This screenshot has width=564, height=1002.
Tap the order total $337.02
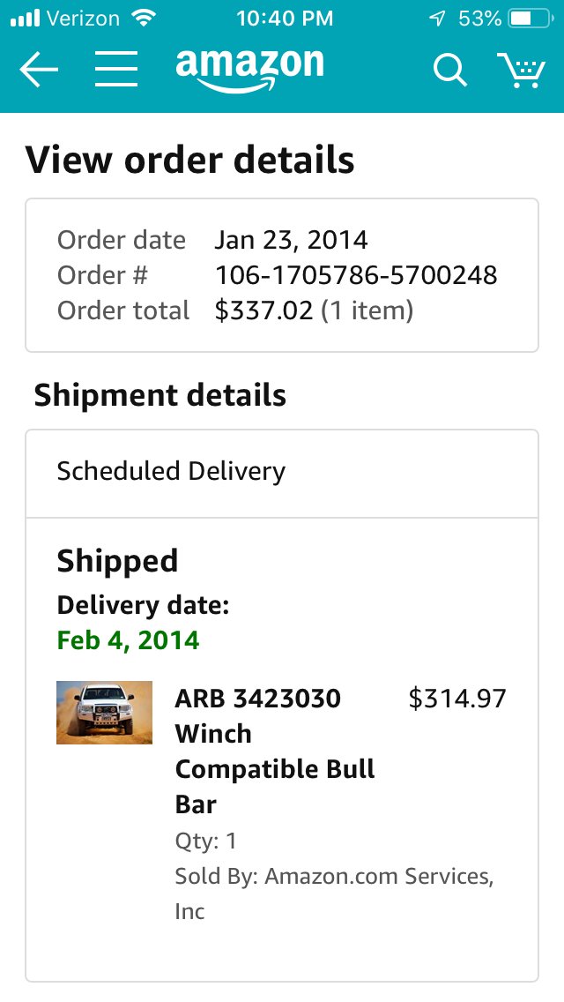coord(263,310)
